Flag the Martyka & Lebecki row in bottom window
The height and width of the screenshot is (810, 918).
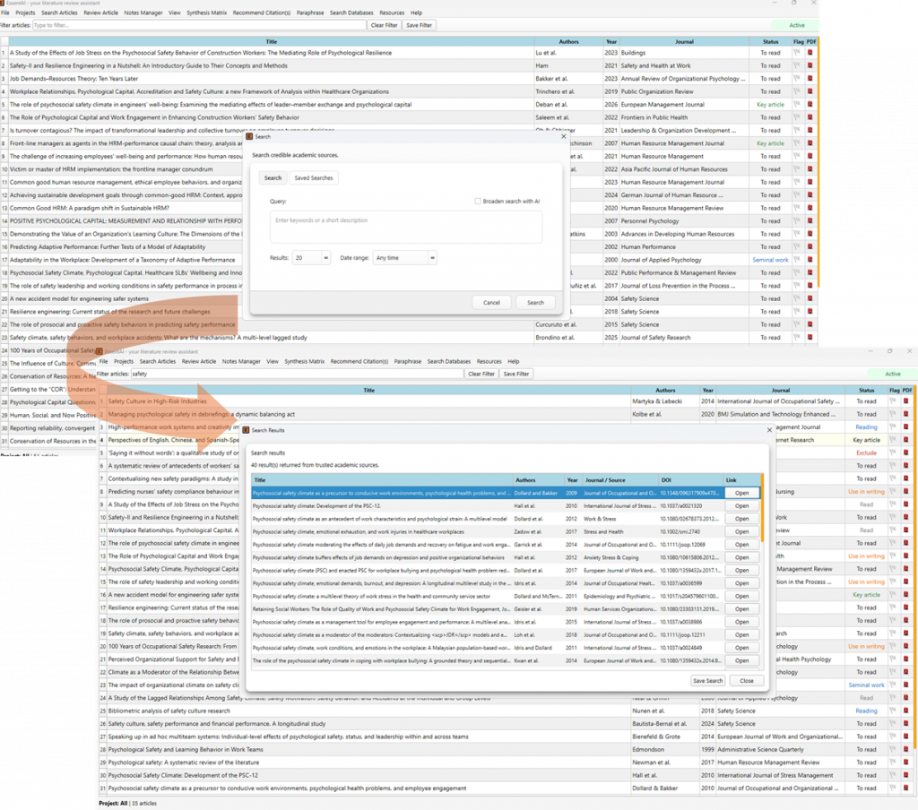pos(893,401)
